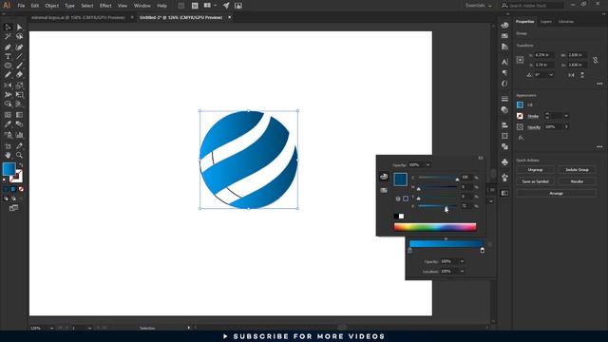Open the Pathfinder panel dock icon
Screen dimensions: 608x342
pyautogui.click(x=504, y=146)
